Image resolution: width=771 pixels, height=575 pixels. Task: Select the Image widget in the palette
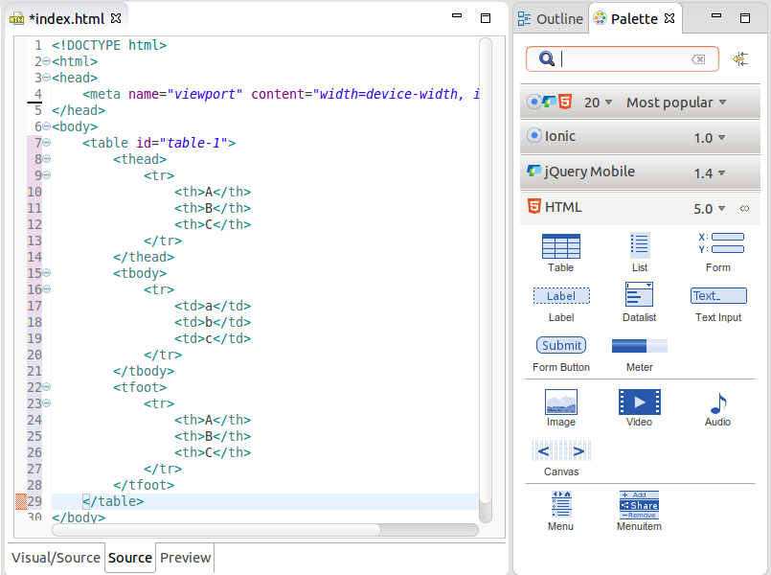561,402
